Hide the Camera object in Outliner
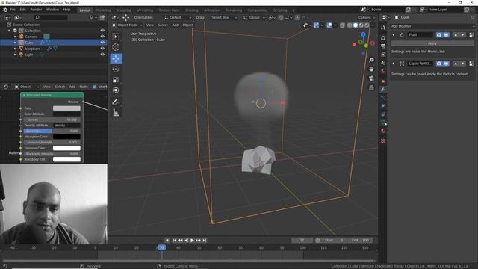This screenshot has height=269, width=478. click(x=102, y=37)
